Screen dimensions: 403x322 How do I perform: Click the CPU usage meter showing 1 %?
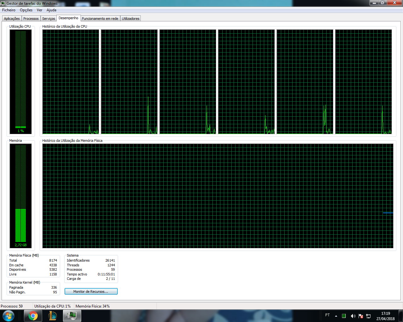point(20,81)
